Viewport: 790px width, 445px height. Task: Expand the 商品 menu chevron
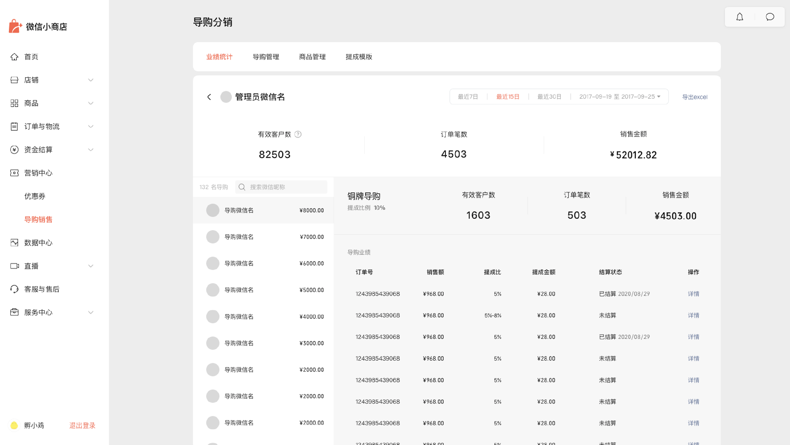tap(91, 103)
